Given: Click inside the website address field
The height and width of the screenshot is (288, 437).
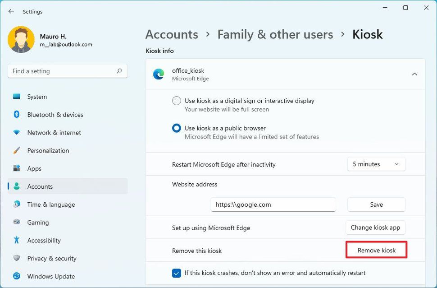Looking at the screenshot, I should (273, 204).
